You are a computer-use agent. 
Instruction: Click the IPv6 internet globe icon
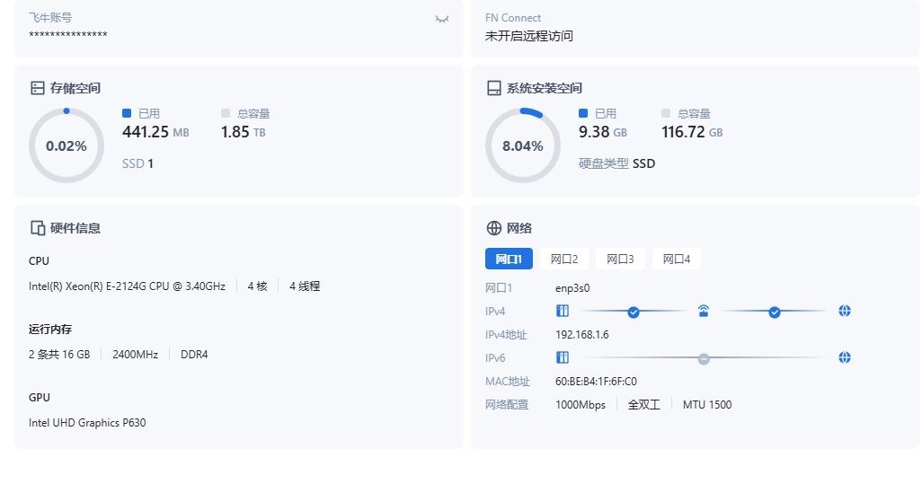845,357
